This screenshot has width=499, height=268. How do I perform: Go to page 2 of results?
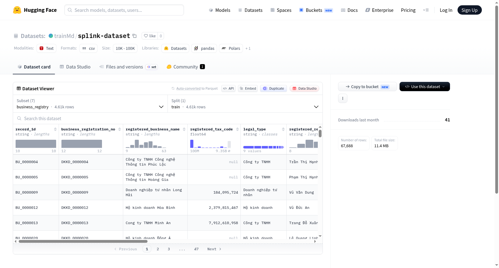[158, 249]
